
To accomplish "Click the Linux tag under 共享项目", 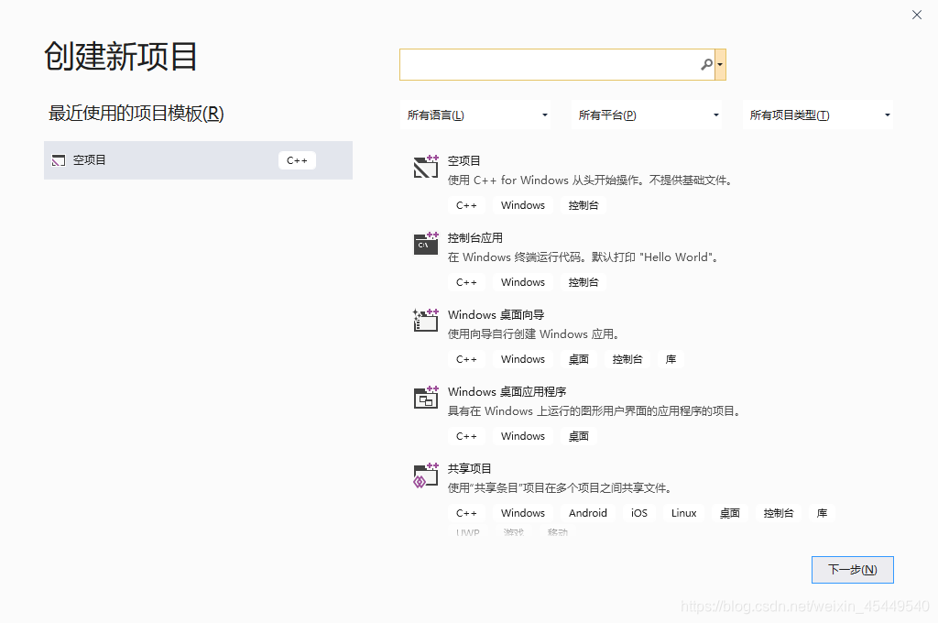I will [x=683, y=513].
